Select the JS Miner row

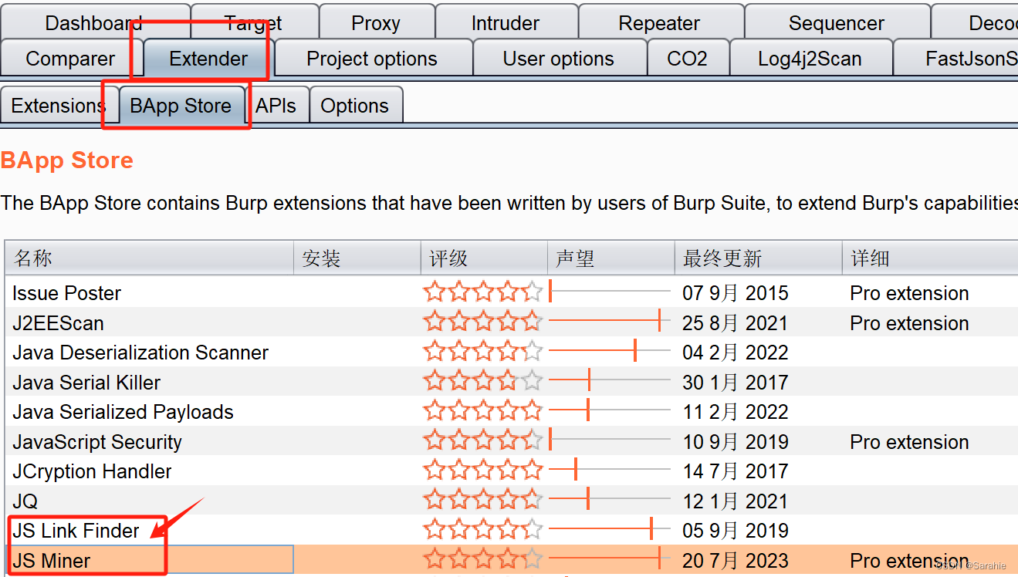(x=512, y=560)
